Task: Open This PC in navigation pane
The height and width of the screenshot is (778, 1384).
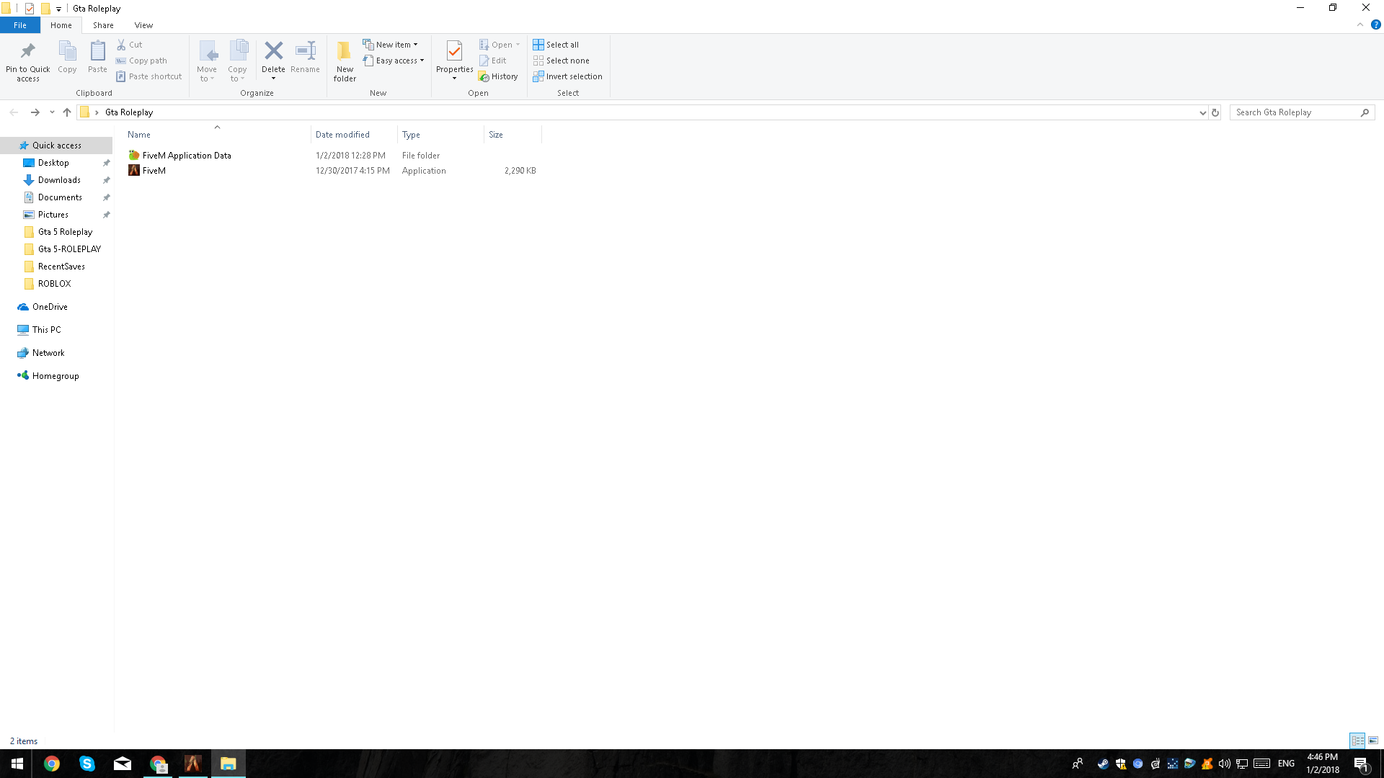Action: 46,330
